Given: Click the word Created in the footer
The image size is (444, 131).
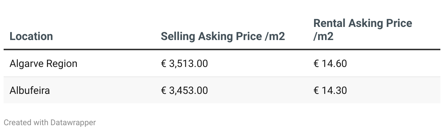Looking at the screenshot, I should [x=17, y=123].
